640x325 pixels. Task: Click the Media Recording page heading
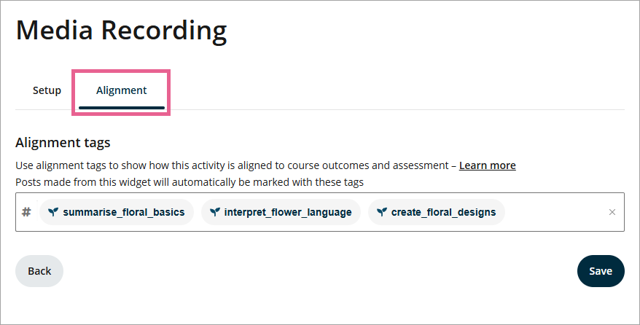point(121,31)
